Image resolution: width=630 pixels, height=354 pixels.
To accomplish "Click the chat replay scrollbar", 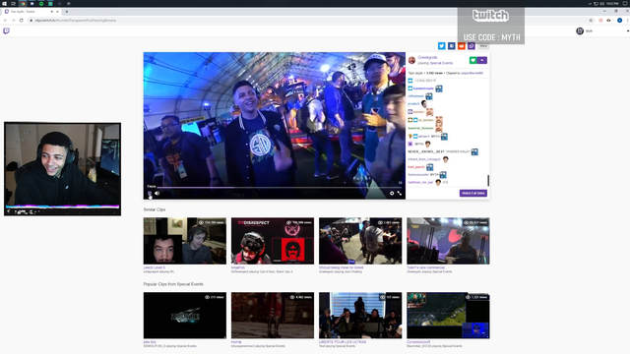I will coord(488,181).
